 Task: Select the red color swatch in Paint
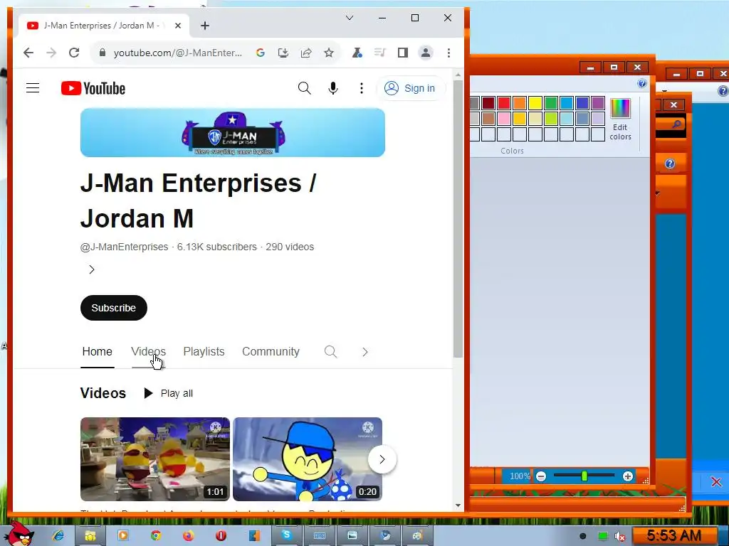[503, 103]
